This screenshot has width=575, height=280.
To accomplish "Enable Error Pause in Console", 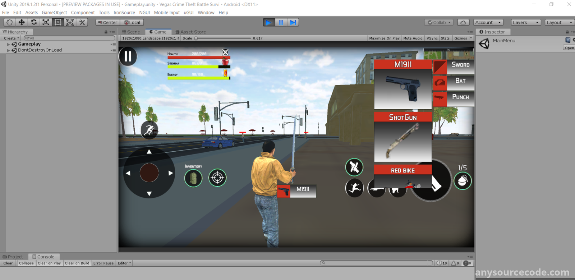I will click(103, 263).
